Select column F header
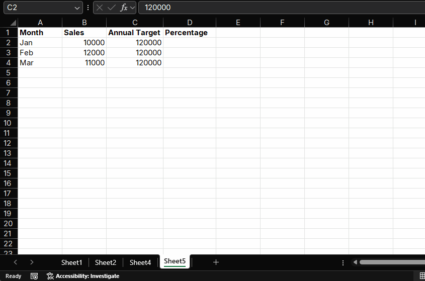Viewport: 425px width, 281px height. [x=282, y=23]
